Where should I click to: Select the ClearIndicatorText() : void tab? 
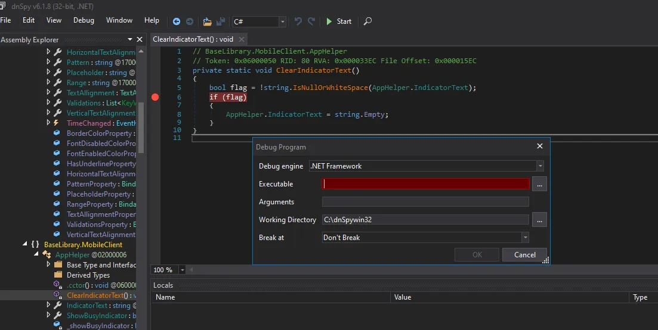coord(193,39)
